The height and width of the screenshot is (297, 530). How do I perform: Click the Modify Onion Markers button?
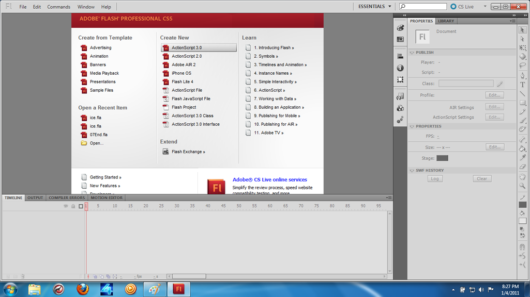(115, 276)
